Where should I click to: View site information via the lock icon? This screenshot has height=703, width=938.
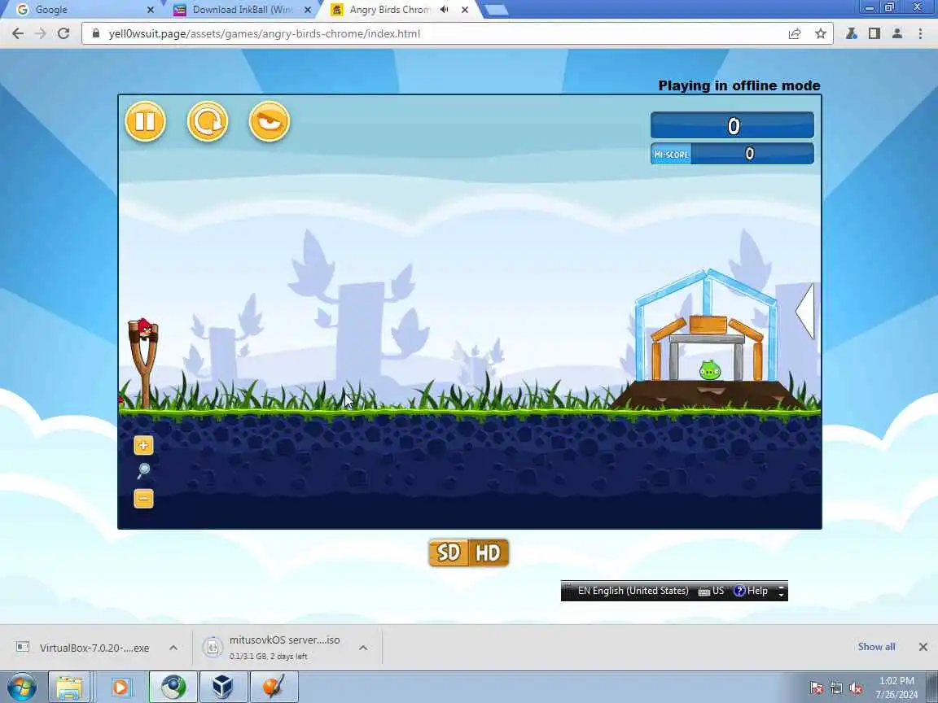coord(96,33)
